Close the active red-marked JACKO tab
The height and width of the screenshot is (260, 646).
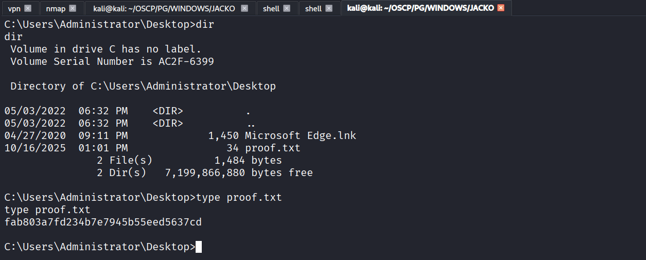[x=501, y=8]
